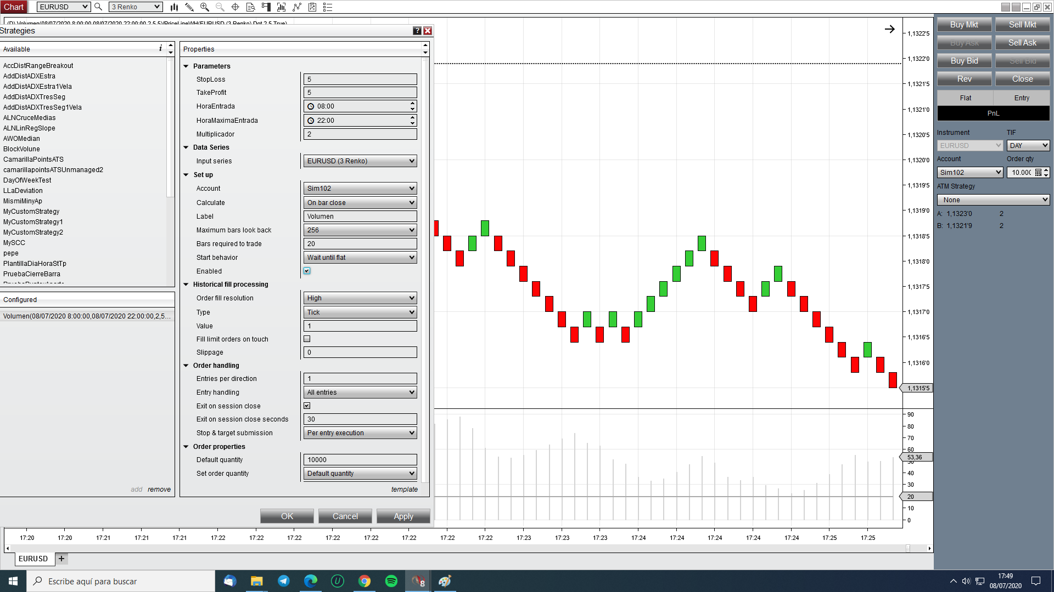Select the EURUSD chart tab
Image resolution: width=1054 pixels, height=592 pixels.
33,559
